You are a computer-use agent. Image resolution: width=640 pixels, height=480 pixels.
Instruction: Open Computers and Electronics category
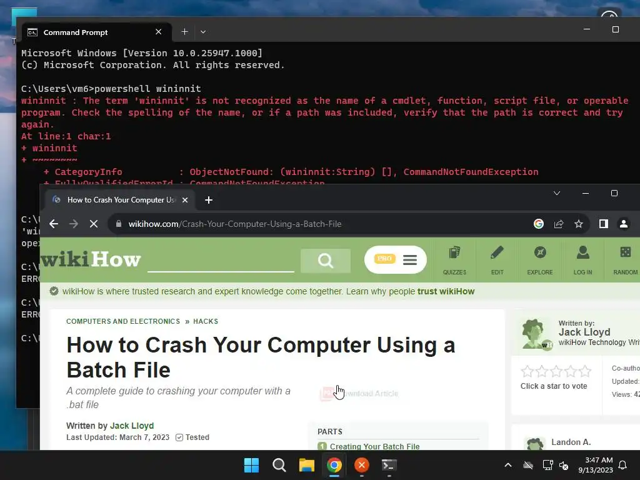123,321
